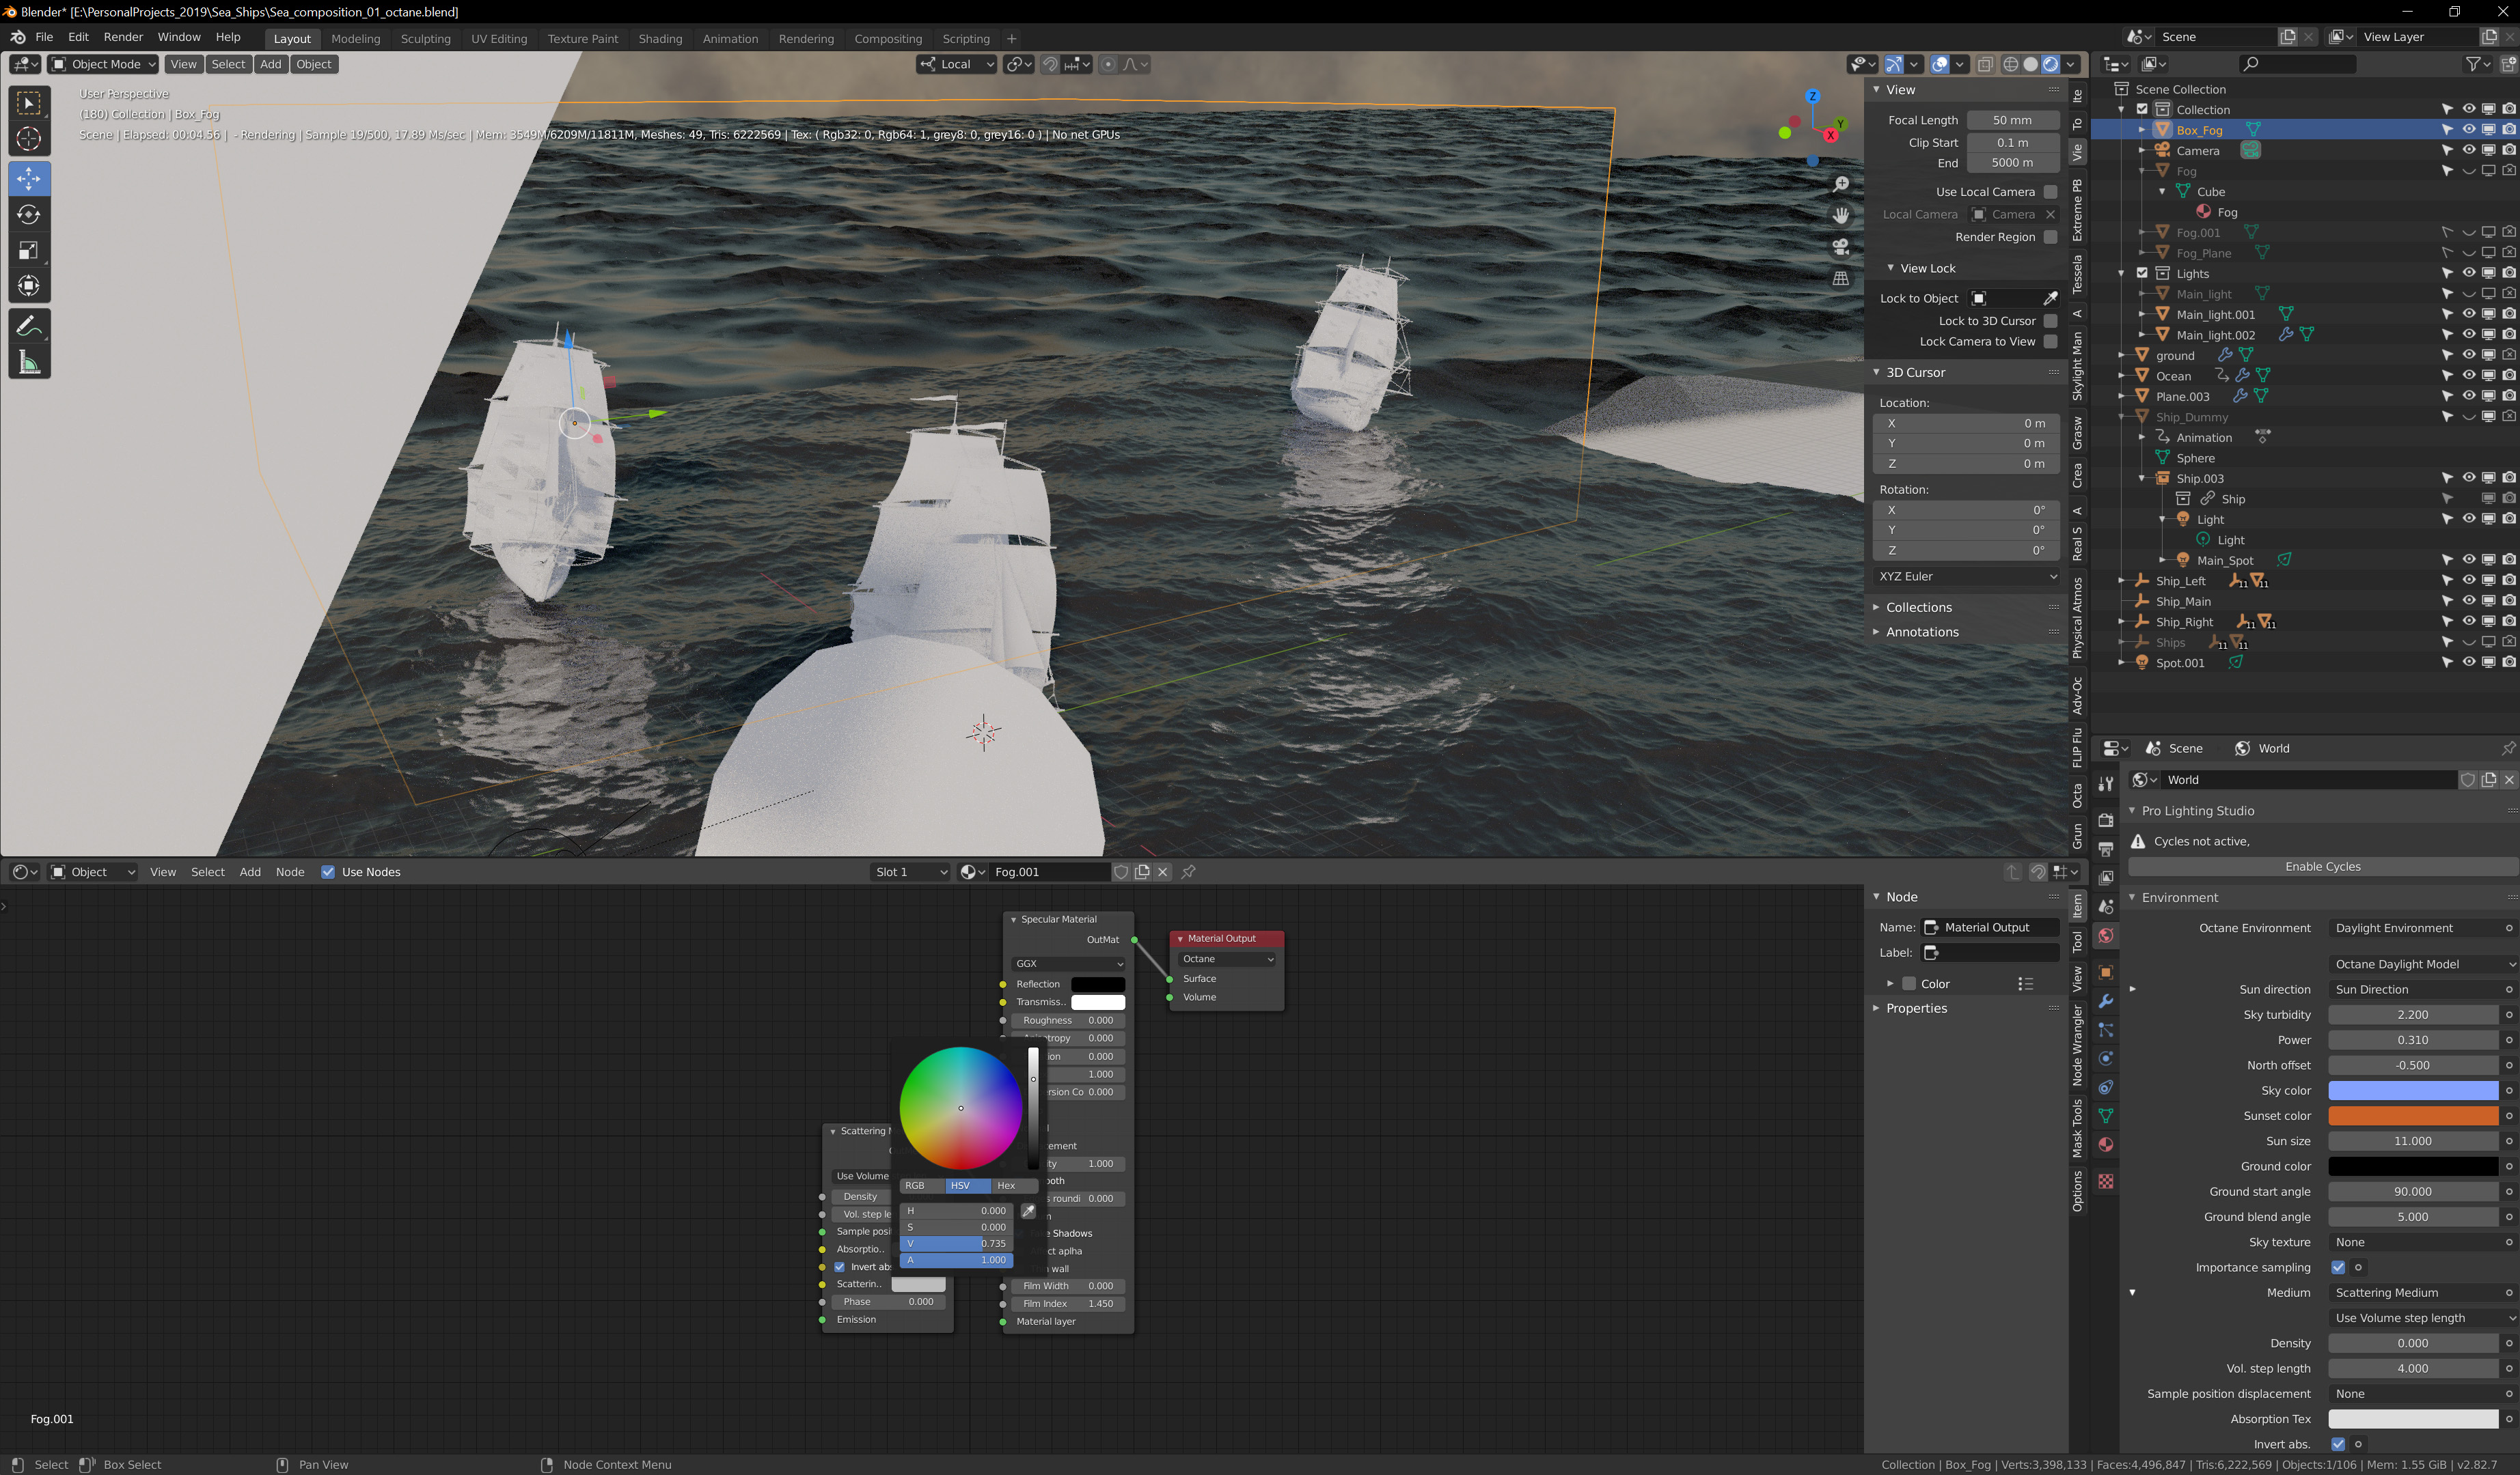Viewport: 2520px width, 1475px height.
Task: Click the Focal Length field
Action: pos(2012,120)
